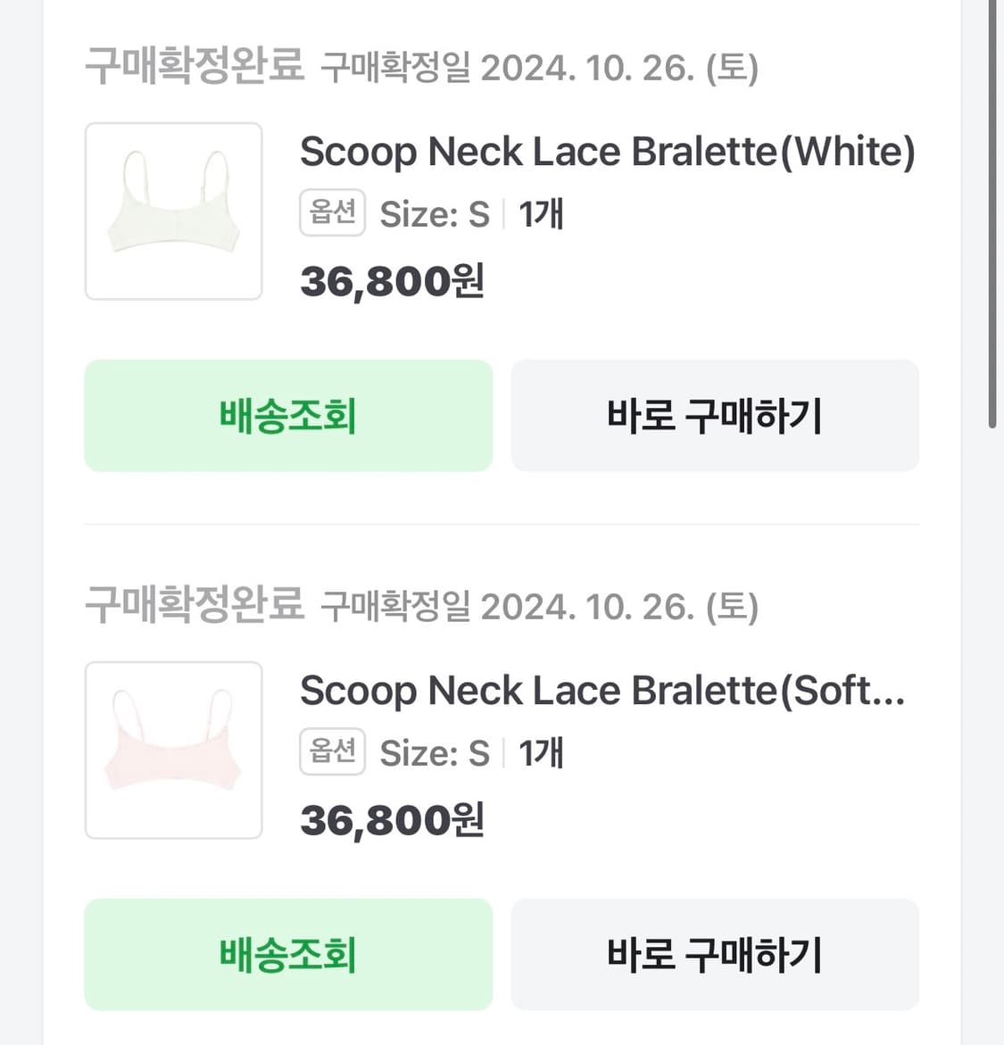Click 배송조회 for the White bralette order
Viewport: 1004px width, 1045px height.
coord(288,416)
